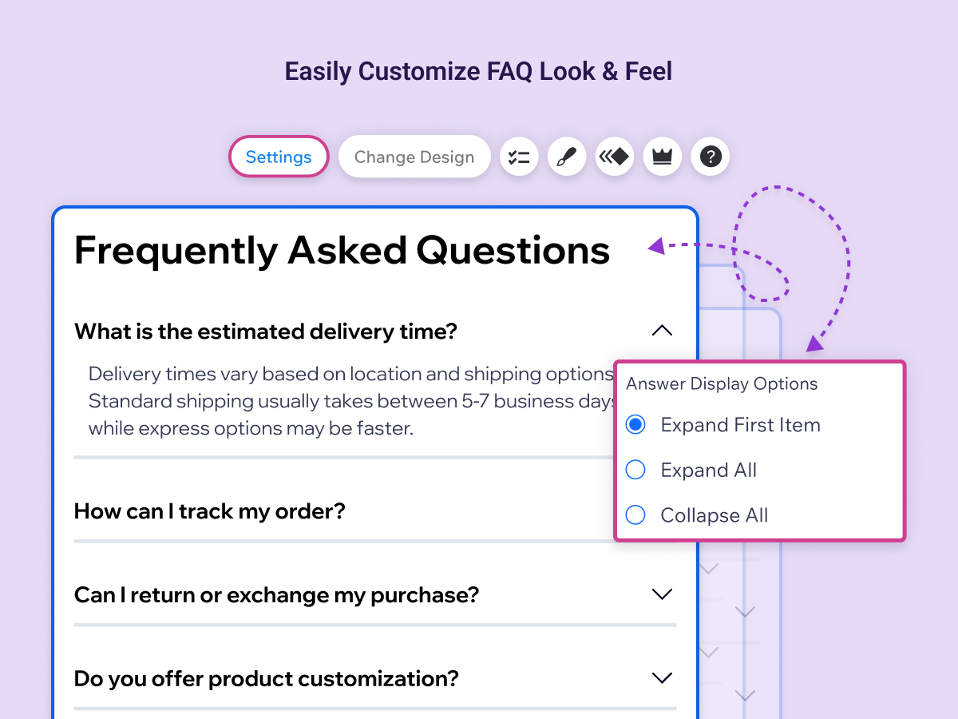Click the Answer Display Options label
958x719 pixels.
(x=722, y=383)
